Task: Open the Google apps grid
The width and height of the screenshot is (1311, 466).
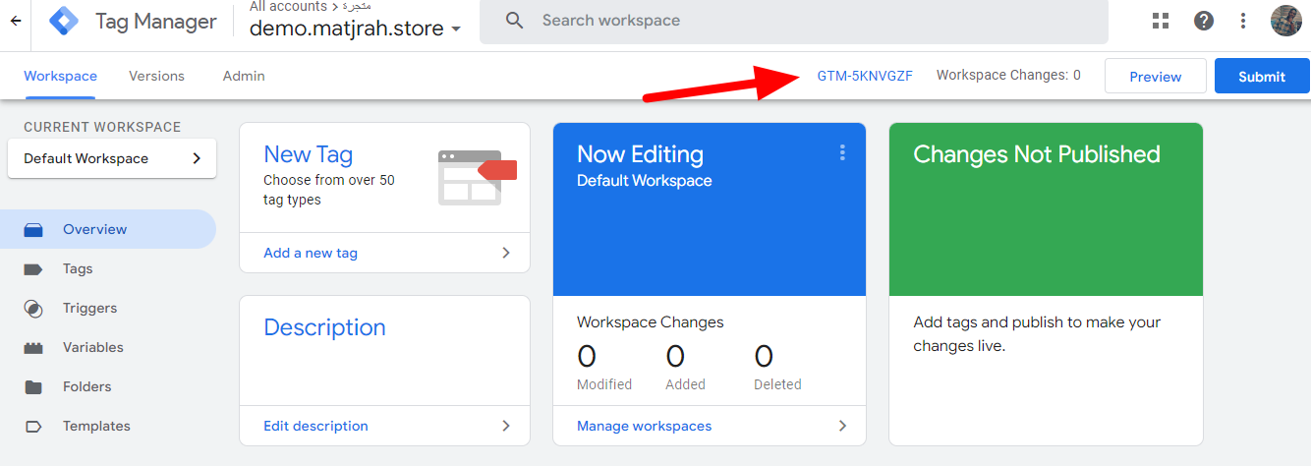Action: [1161, 21]
